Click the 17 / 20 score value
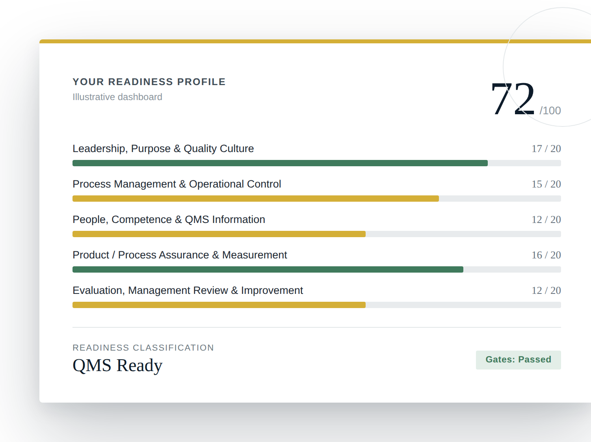Image resolution: width=591 pixels, height=442 pixels. [x=546, y=149]
